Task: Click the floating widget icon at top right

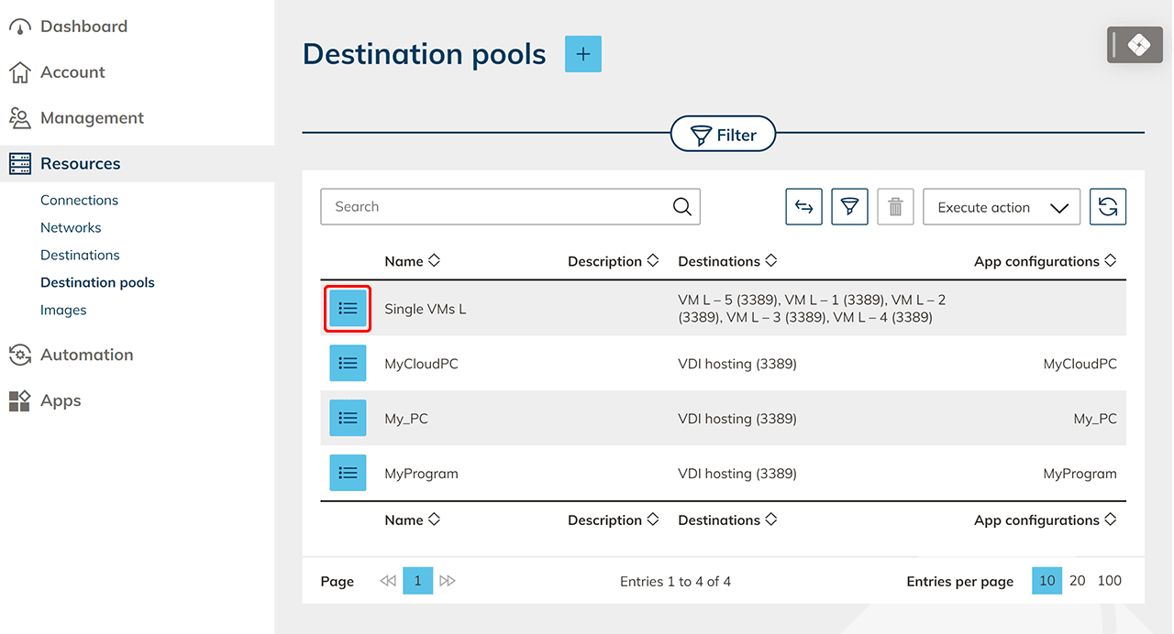Action: (1138, 45)
